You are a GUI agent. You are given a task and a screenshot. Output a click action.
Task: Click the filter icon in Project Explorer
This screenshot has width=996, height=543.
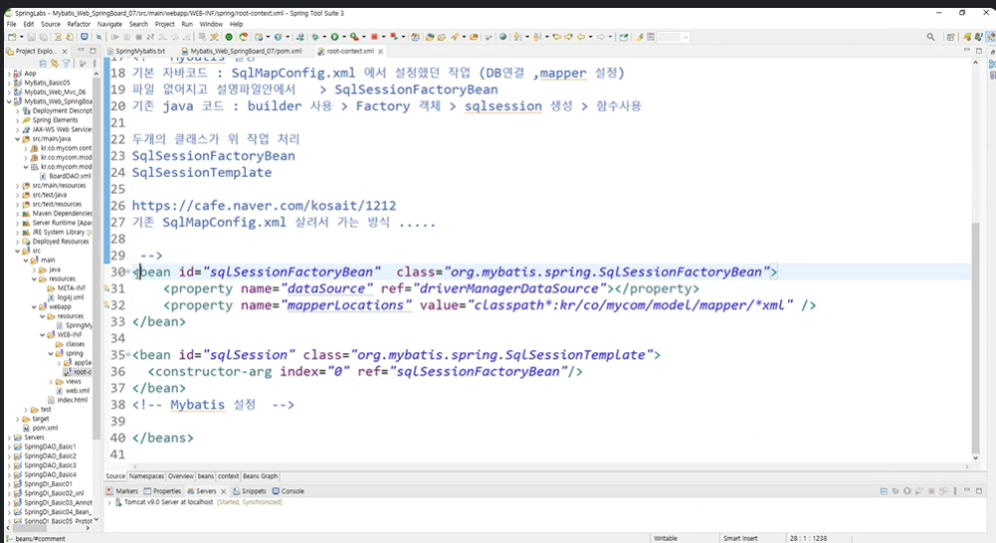click(66, 64)
